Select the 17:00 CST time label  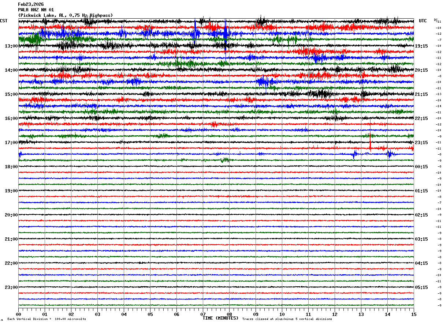pos(11,143)
